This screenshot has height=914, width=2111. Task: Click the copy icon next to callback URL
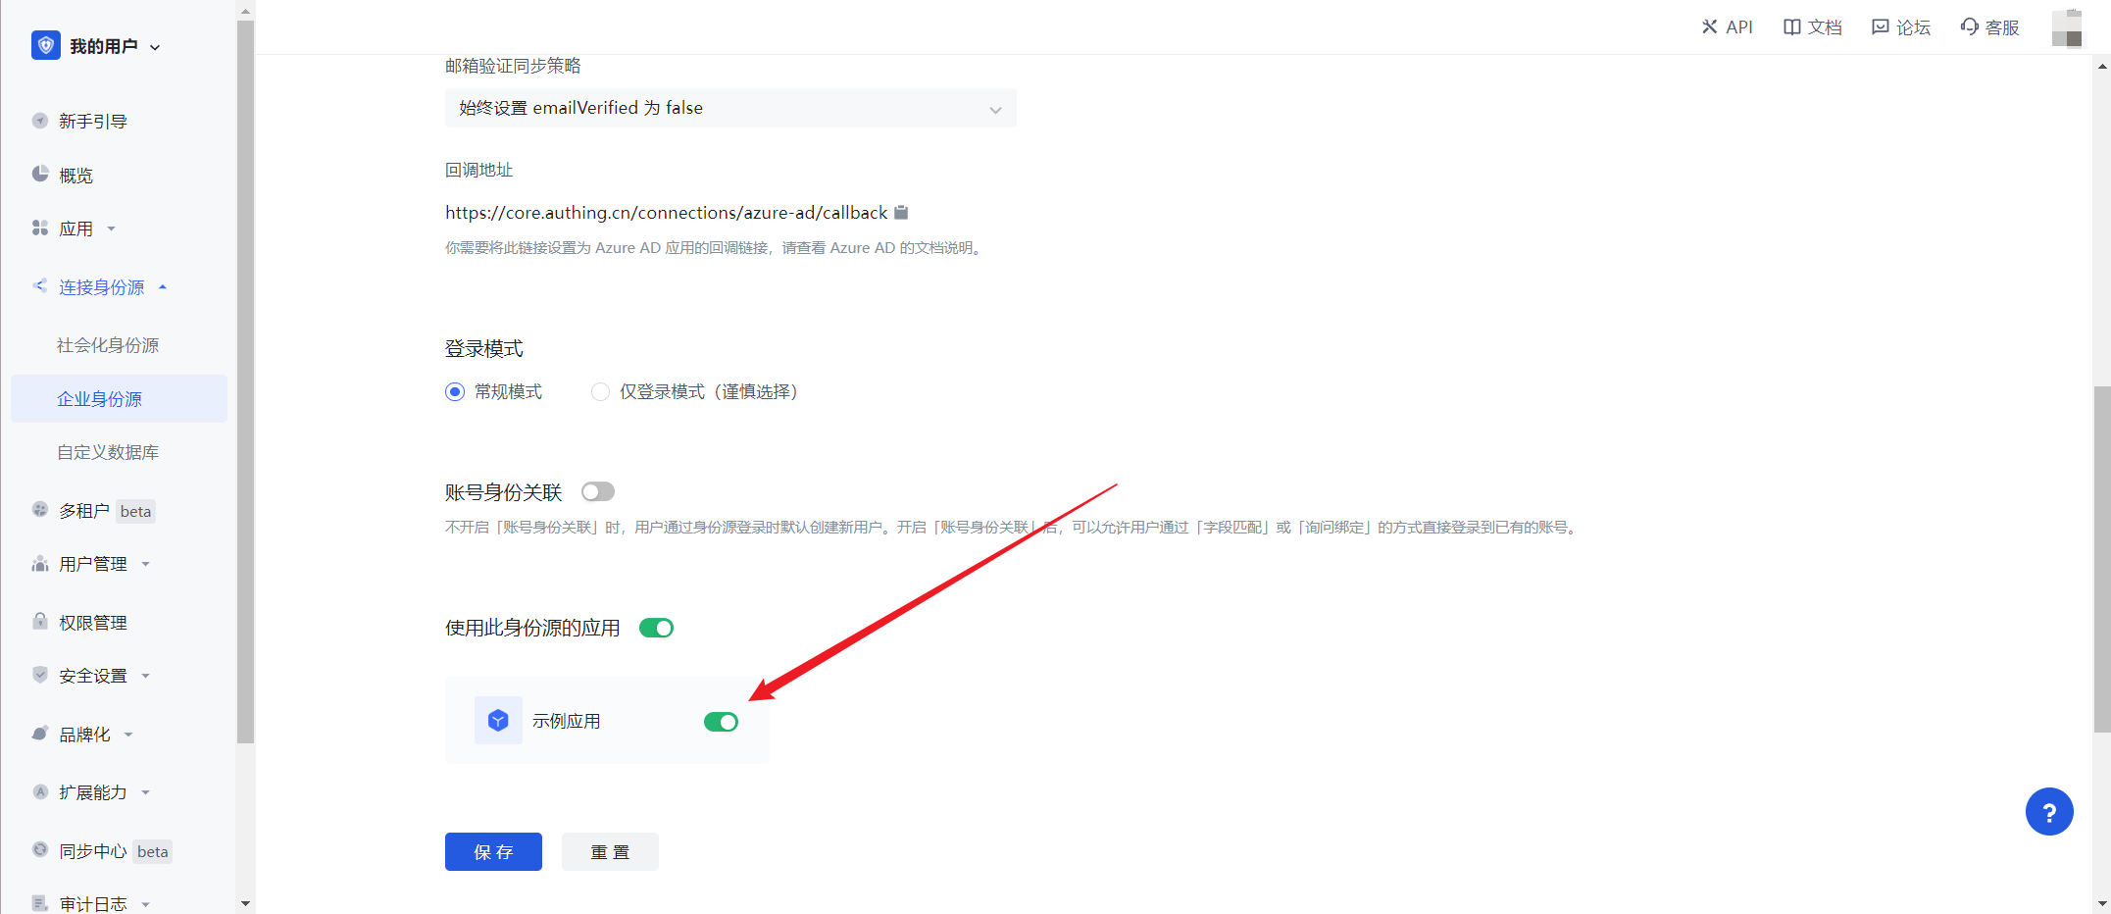tap(901, 213)
